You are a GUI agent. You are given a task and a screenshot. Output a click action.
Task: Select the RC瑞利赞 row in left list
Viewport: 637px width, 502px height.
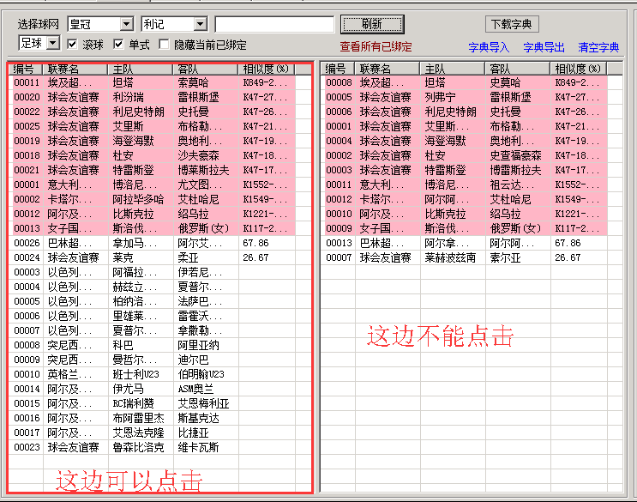137,403
